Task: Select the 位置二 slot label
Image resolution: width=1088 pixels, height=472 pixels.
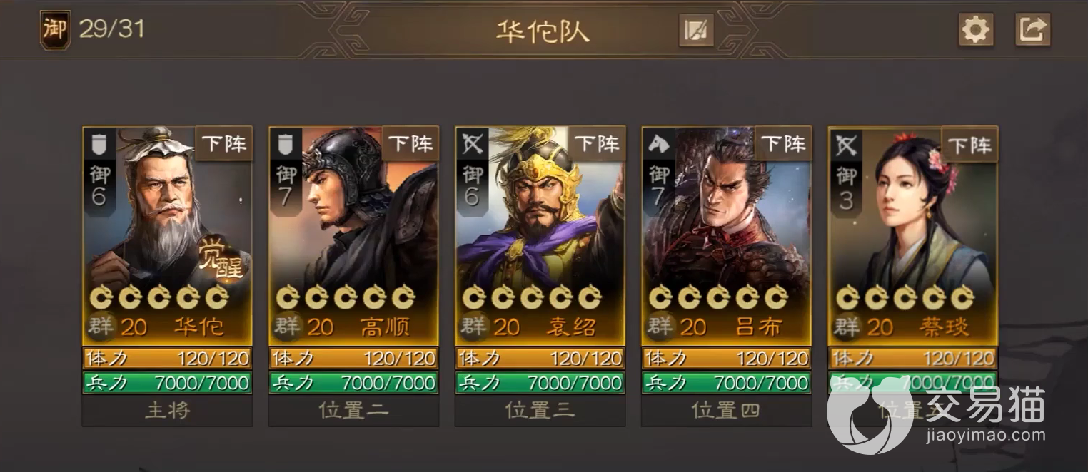Action: coord(353,411)
